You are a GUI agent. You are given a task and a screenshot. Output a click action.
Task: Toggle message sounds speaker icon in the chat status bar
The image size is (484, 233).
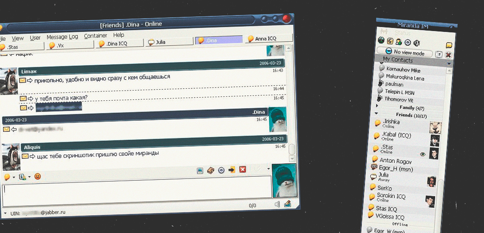[x=277, y=204]
